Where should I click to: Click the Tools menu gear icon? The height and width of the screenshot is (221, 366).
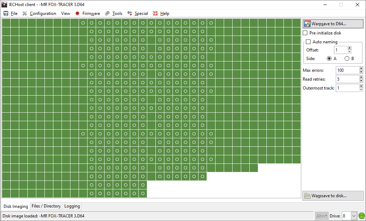[x=107, y=14]
